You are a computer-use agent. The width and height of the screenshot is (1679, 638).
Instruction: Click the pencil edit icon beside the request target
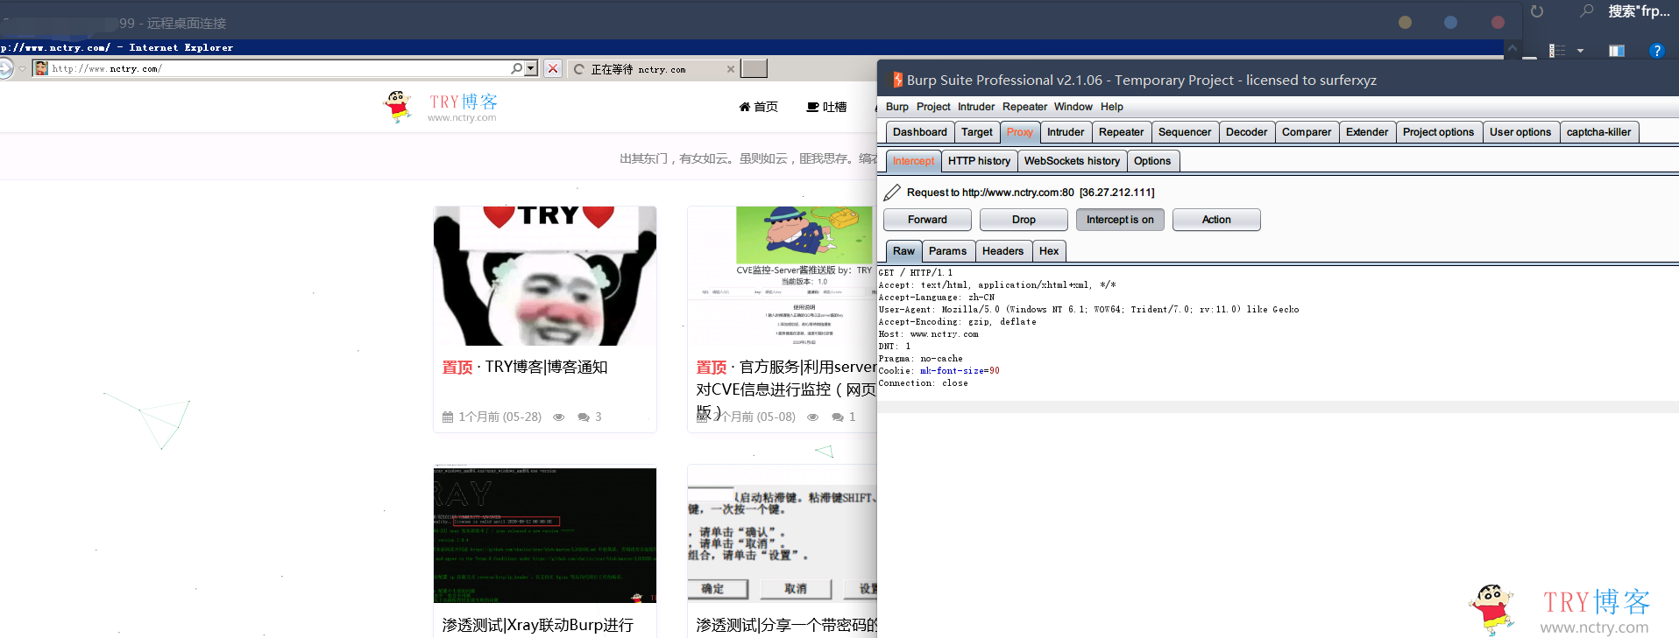point(892,193)
